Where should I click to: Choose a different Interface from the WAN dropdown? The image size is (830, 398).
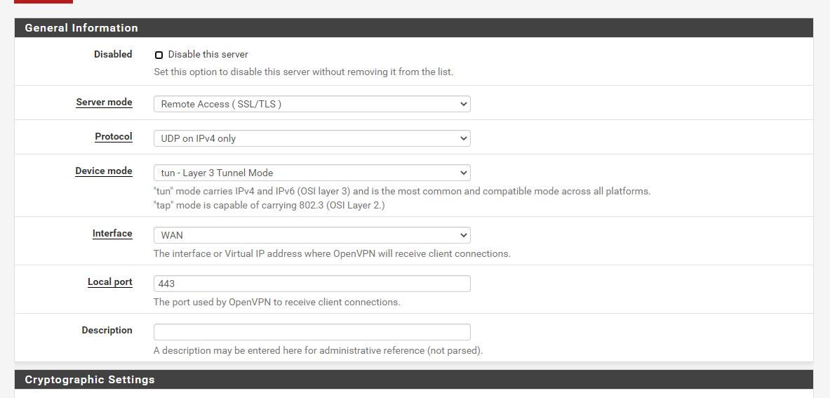(x=312, y=235)
